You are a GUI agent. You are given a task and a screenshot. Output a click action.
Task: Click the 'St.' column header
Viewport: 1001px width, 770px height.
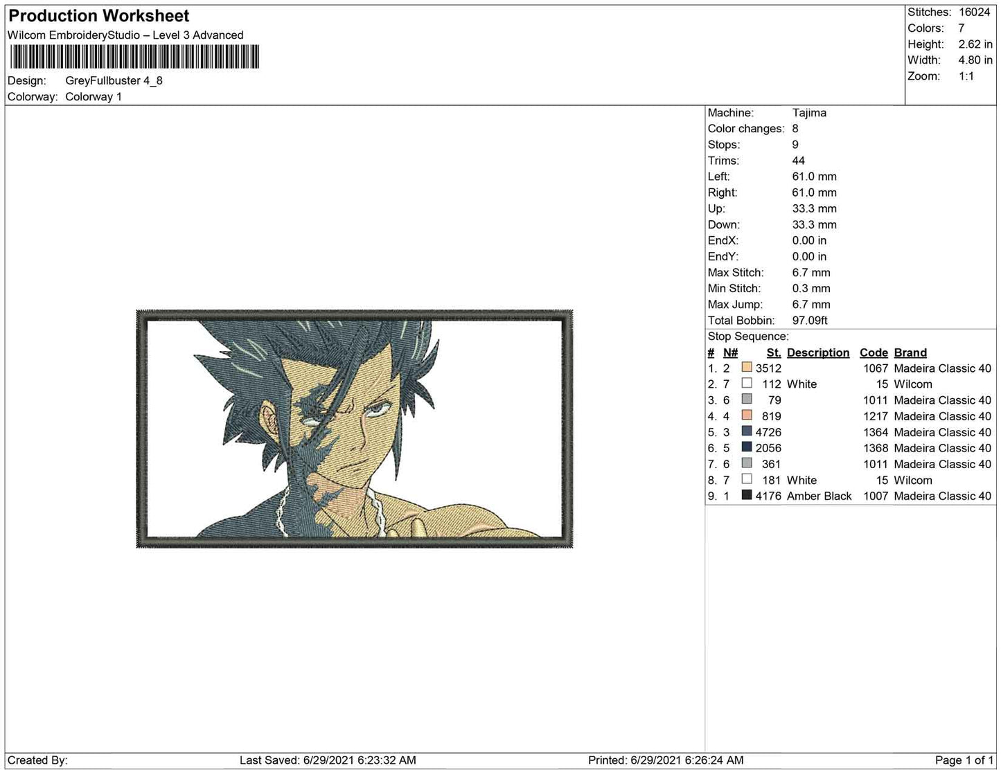click(774, 352)
